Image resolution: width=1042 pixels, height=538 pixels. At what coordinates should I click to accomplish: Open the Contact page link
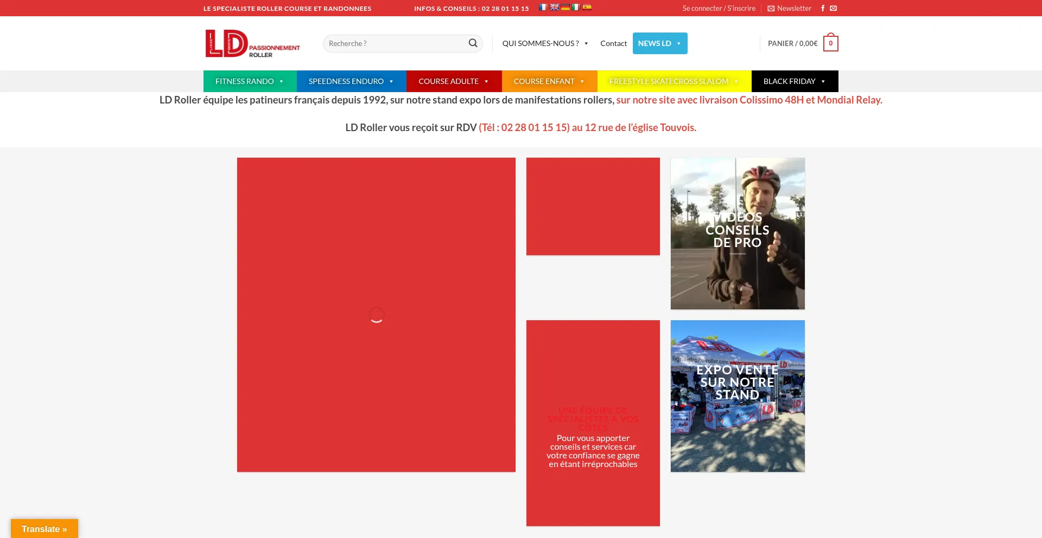613,43
